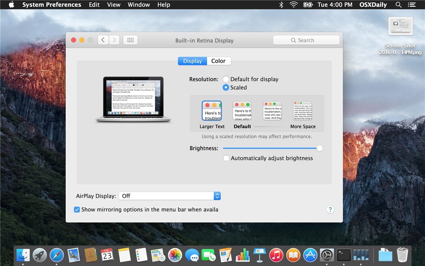Open the help question mark button
This screenshot has width=425, height=266.
point(330,209)
